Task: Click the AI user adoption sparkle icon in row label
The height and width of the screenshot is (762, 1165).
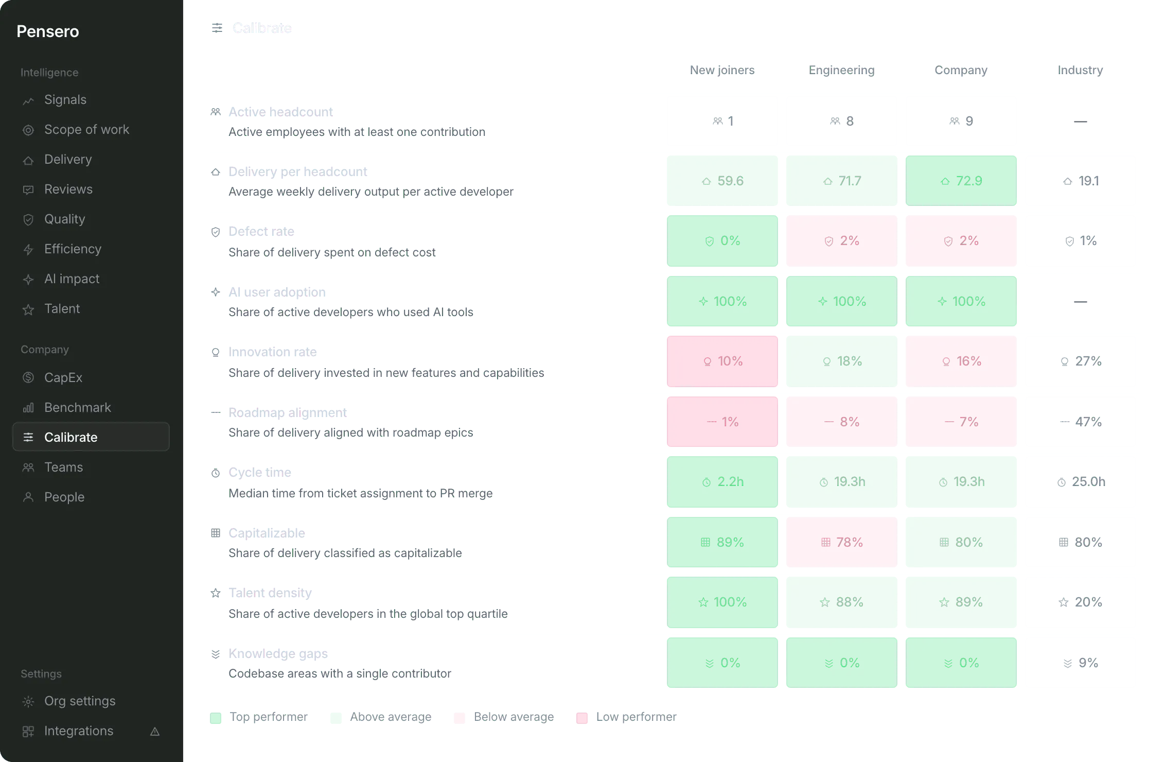Action: (x=216, y=292)
